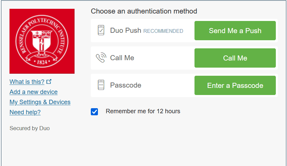Click the Duo Push phone checkmark icon
The image size is (287, 166).
(x=101, y=30)
